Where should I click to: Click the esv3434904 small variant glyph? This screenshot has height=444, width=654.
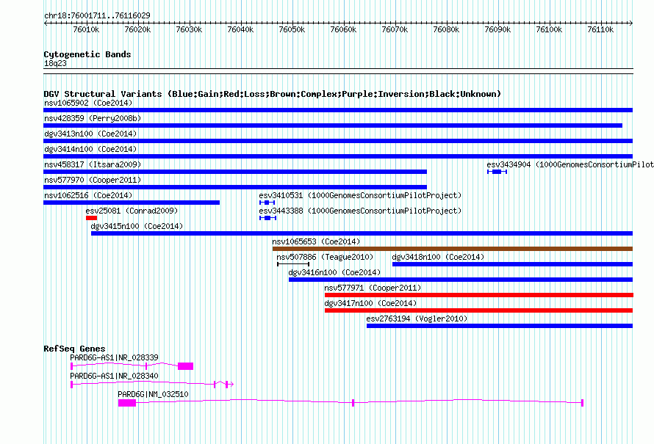497,172
